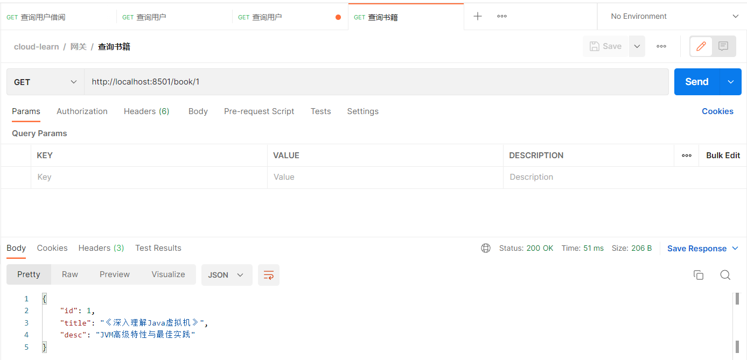The width and height of the screenshot is (747, 360).
Task: Open the Tests tab
Action: (320, 111)
